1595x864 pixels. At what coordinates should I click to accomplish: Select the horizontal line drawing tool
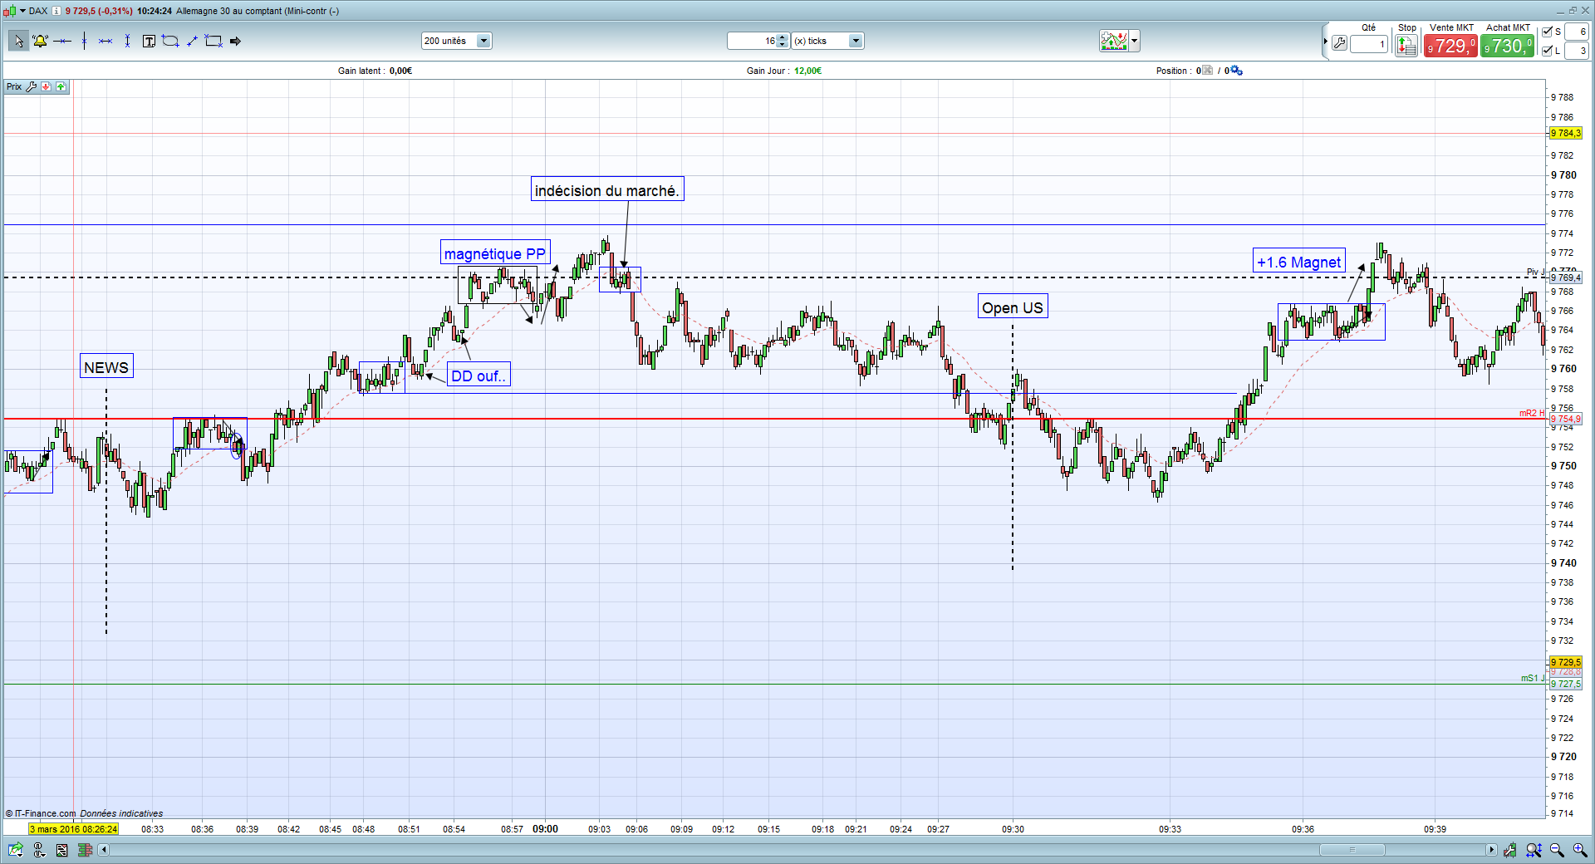pos(62,41)
